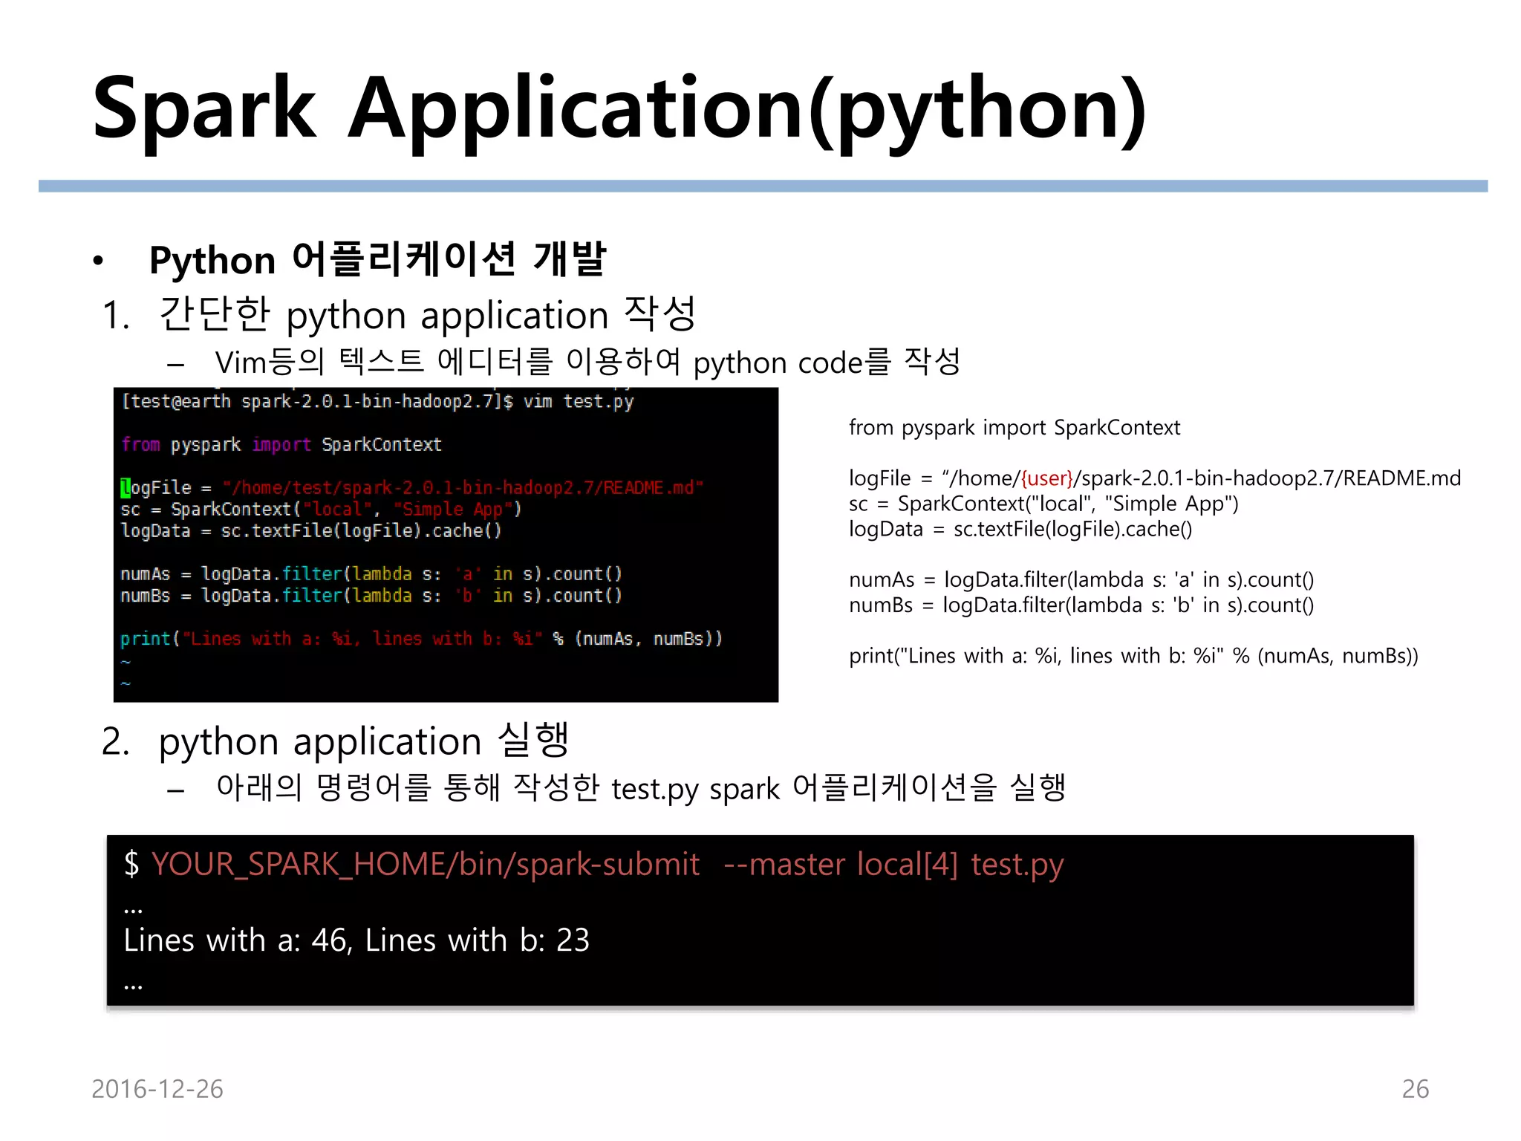Image resolution: width=1521 pixels, height=1141 pixels.
Task: Click step 1 python application 작성 text
Action: coord(427,314)
